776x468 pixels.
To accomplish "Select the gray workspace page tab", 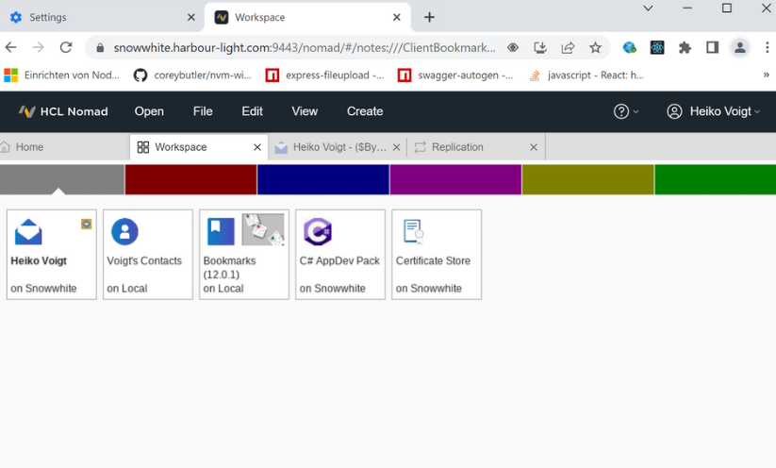I will click(62, 179).
